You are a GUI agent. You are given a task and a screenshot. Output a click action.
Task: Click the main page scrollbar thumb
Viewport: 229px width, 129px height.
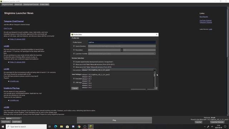click(x=228, y=33)
